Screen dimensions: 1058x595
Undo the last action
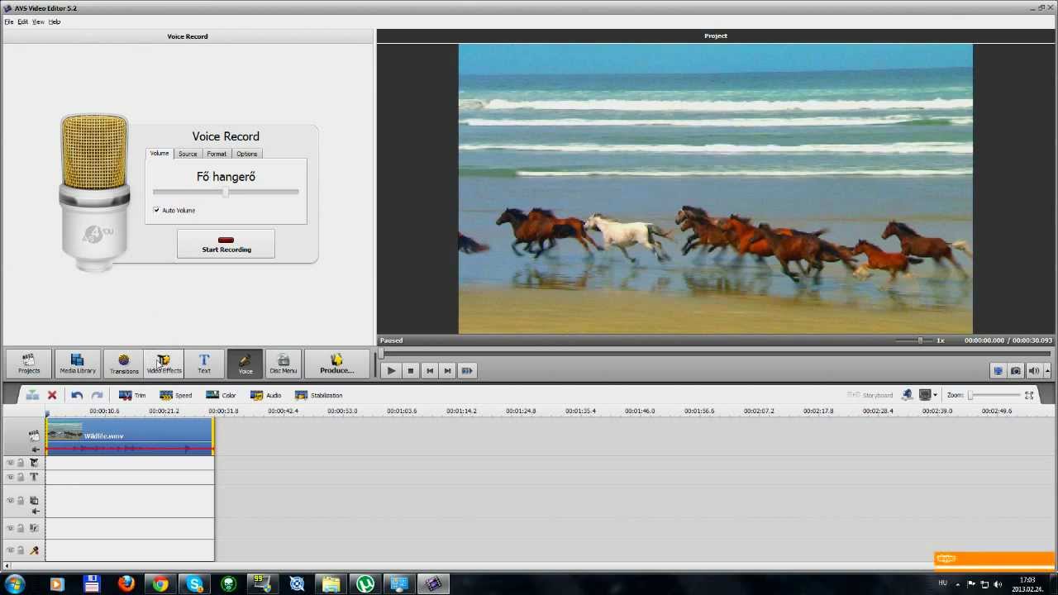click(x=77, y=395)
